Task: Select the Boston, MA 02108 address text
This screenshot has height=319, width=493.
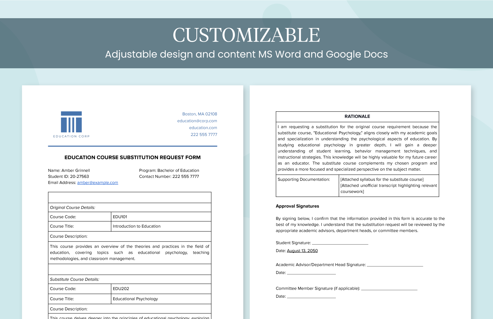Action: point(199,114)
